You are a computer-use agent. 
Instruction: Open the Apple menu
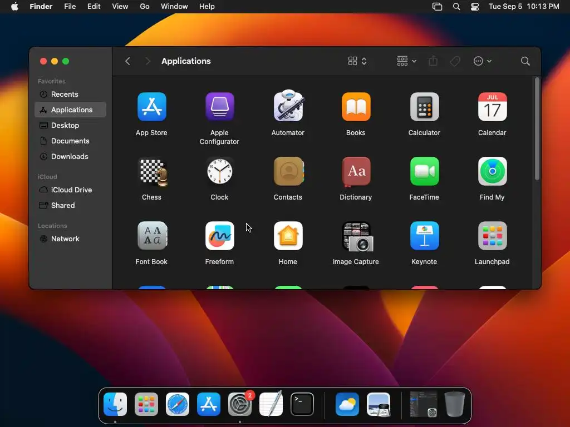tap(14, 7)
